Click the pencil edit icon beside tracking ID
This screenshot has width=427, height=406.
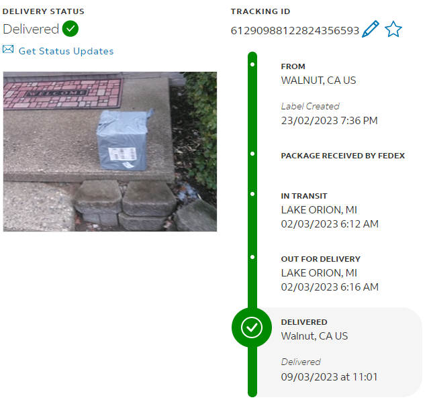tap(371, 29)
